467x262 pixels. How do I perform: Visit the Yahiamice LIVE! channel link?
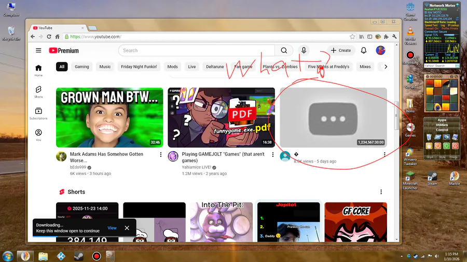click(x=197, y=167)
